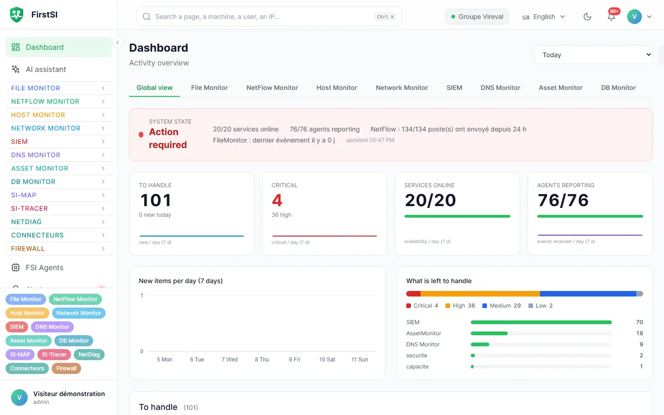Image resolution: width=664 pixels, height=415 pixels.
Task: Expand NETFLOW MONITOR sidebar section
Action: coord(59,101)
